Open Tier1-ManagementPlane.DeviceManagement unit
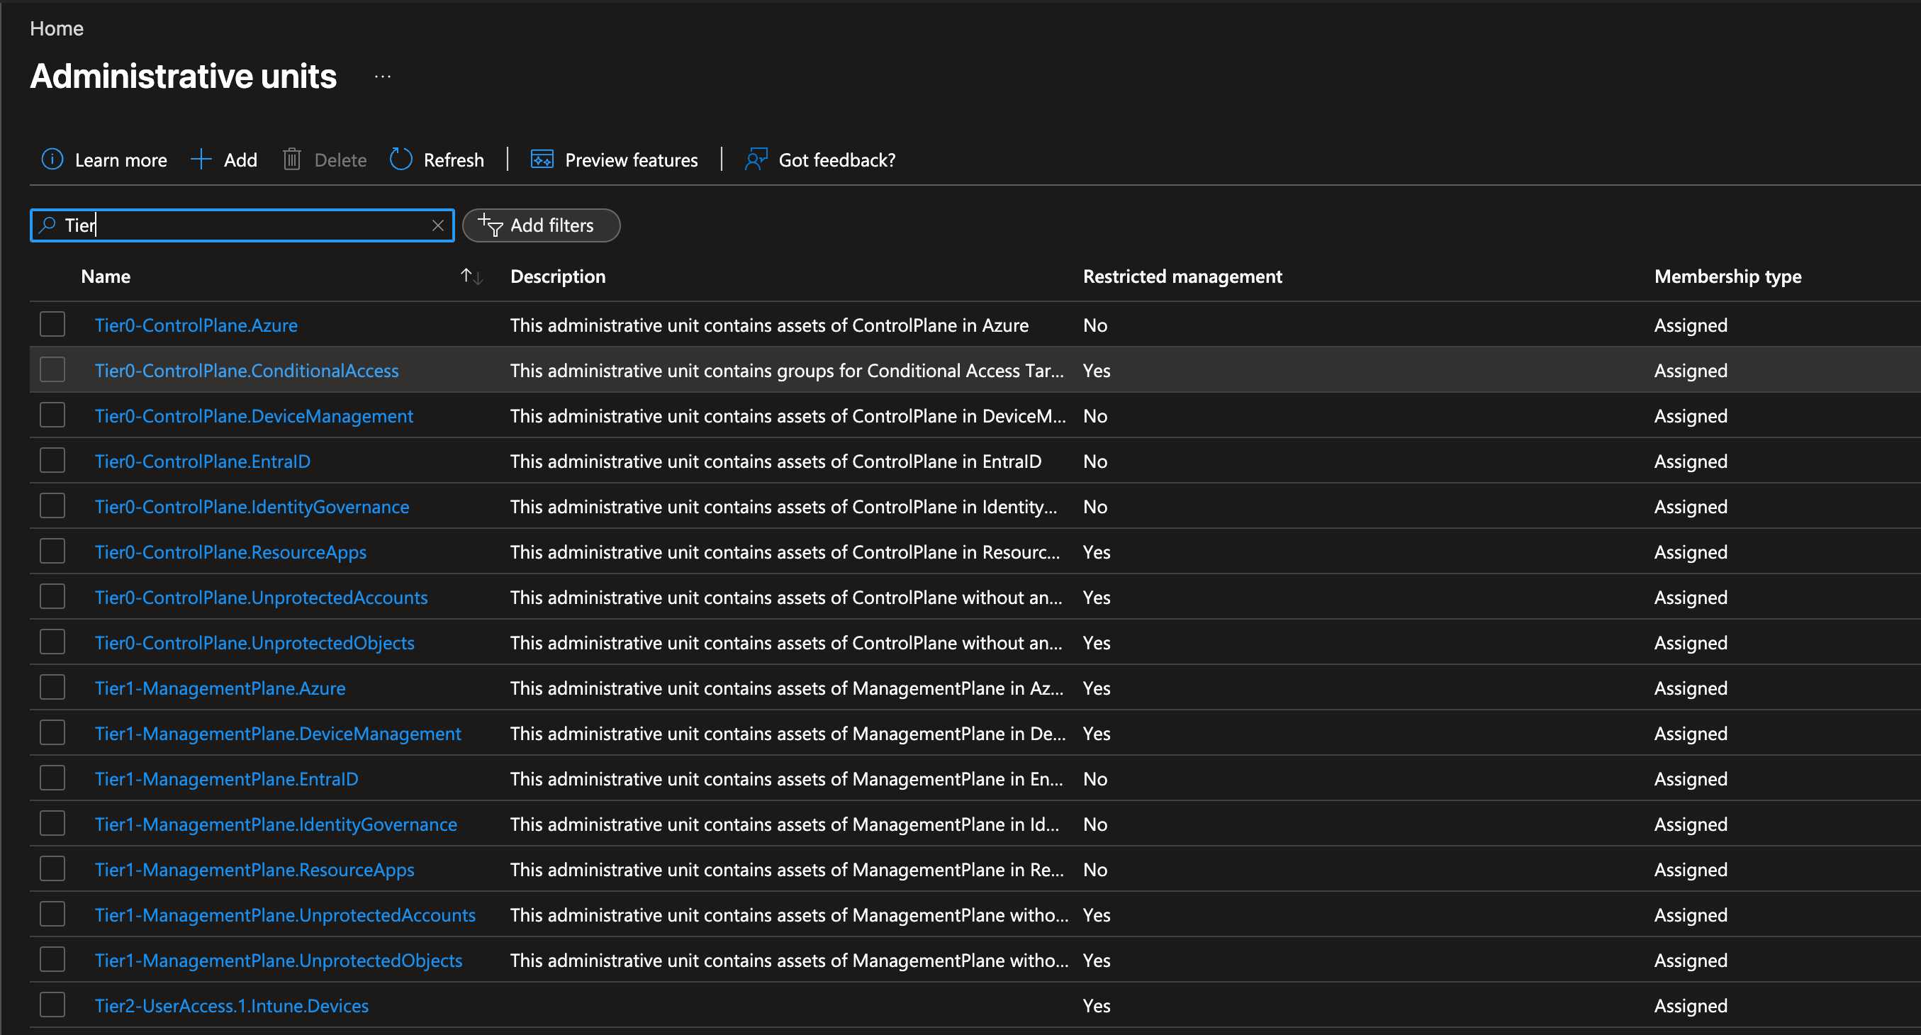The height and width of the screenshot is (1035, 1921). tap(278, 734)
